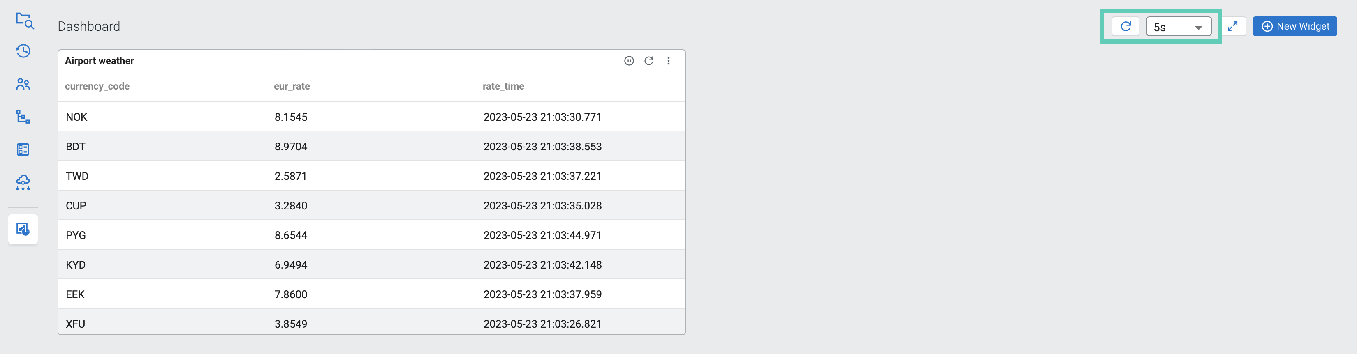The image size is (1357, 354).
Task: Open the query history clock icon
Action: click(23, 51)
